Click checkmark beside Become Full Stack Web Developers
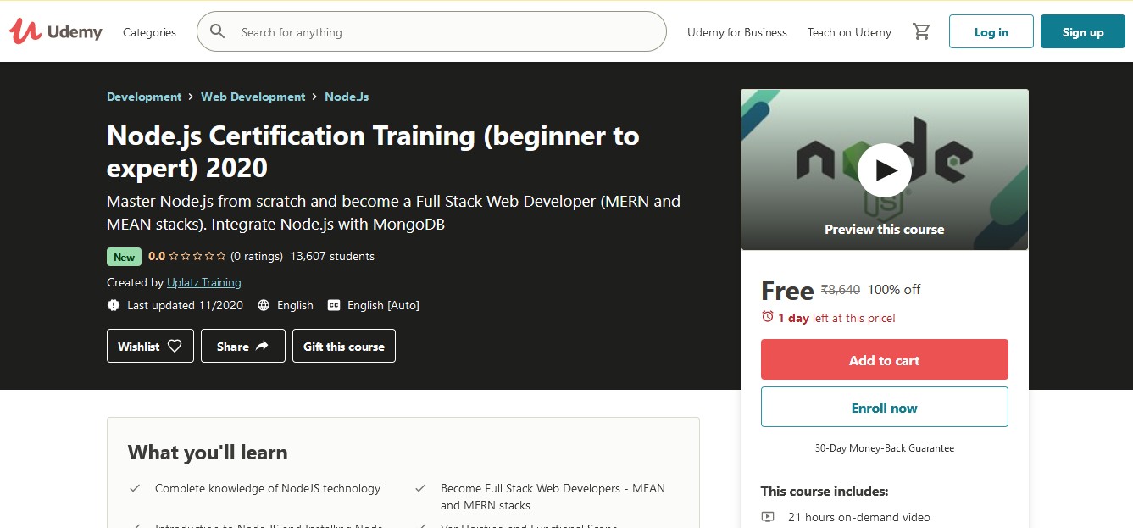 [x=420, y=488]
